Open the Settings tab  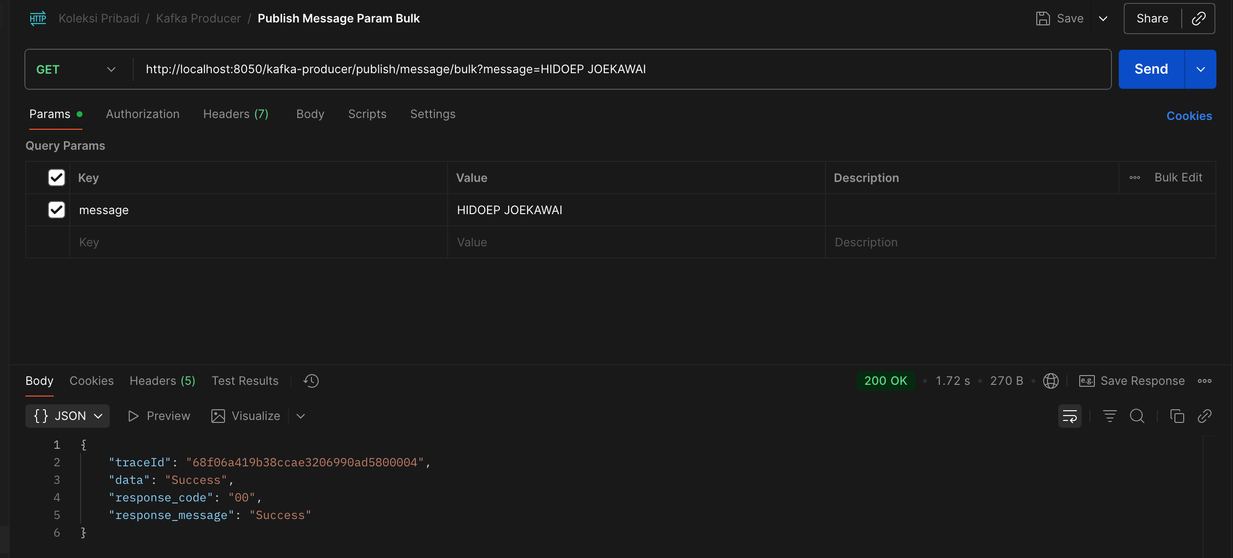coord(432,114)
